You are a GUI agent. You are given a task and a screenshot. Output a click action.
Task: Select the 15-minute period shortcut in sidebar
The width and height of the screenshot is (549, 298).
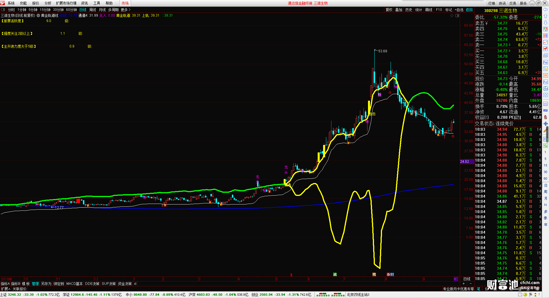coord(545,165)
